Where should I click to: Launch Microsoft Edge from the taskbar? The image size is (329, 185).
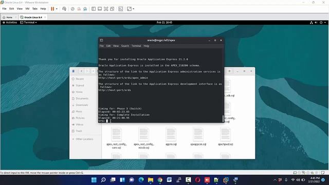141,180
